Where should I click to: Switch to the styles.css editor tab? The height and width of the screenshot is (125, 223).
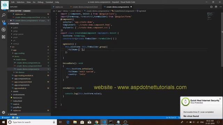click(x=59, y=7)
